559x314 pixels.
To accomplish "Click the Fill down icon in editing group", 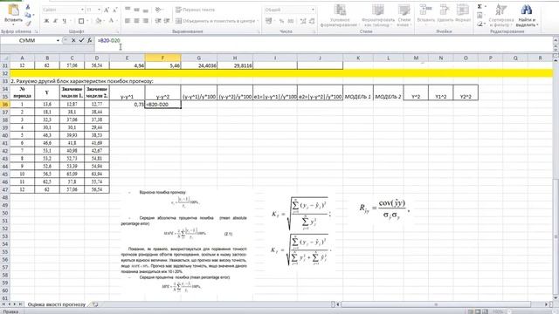I will [x=480, y=16].
